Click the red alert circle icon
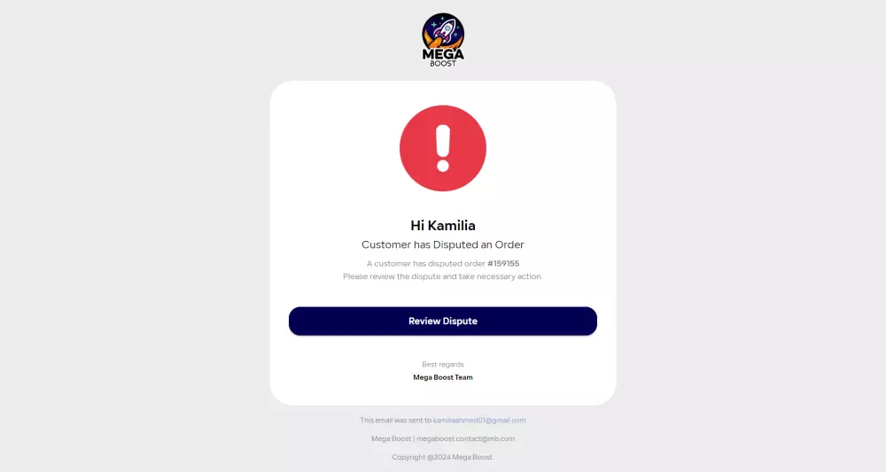The width and height of the screenshot is (886, 472). (x=443, y=148)
